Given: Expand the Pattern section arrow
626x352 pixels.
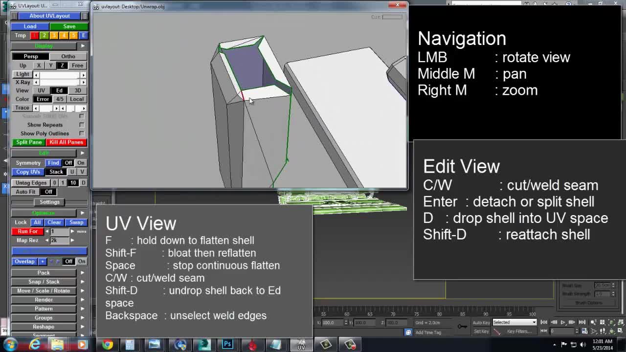Looking at the screenshot, I should (82, 309).
